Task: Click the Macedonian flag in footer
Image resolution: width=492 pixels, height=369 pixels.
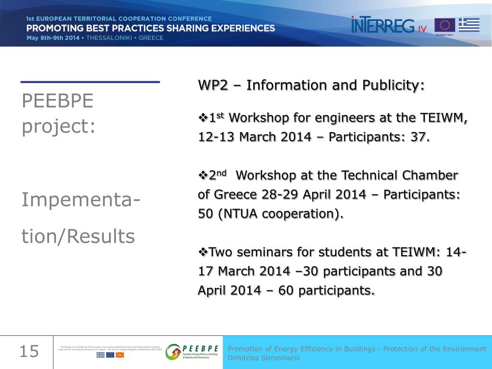Action: point(120,355)
